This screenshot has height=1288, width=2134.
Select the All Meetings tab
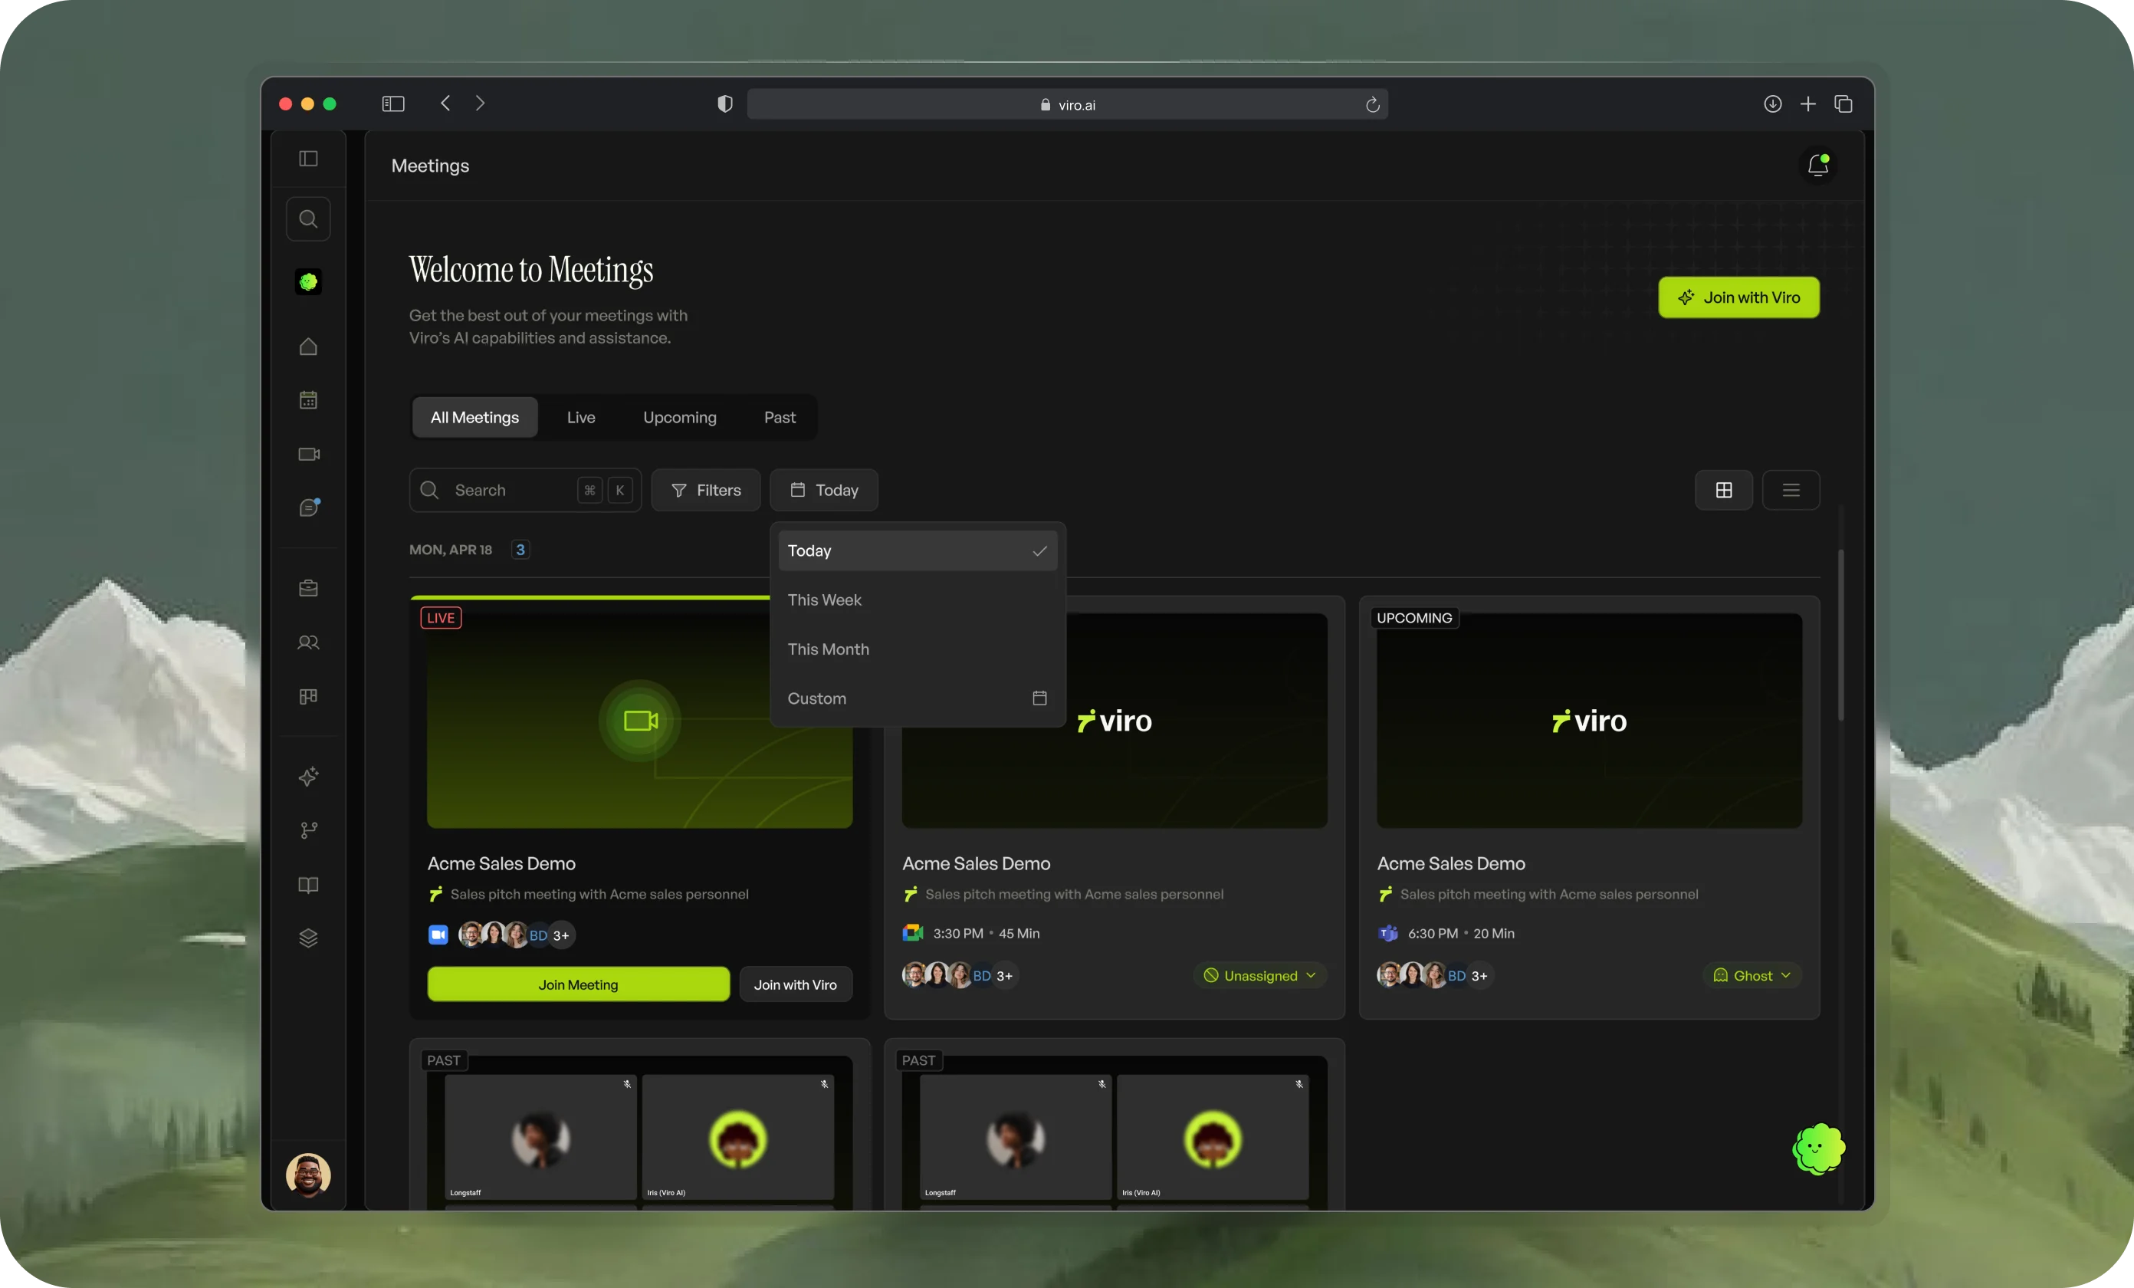pyautogui.click(x=474, y=418)
